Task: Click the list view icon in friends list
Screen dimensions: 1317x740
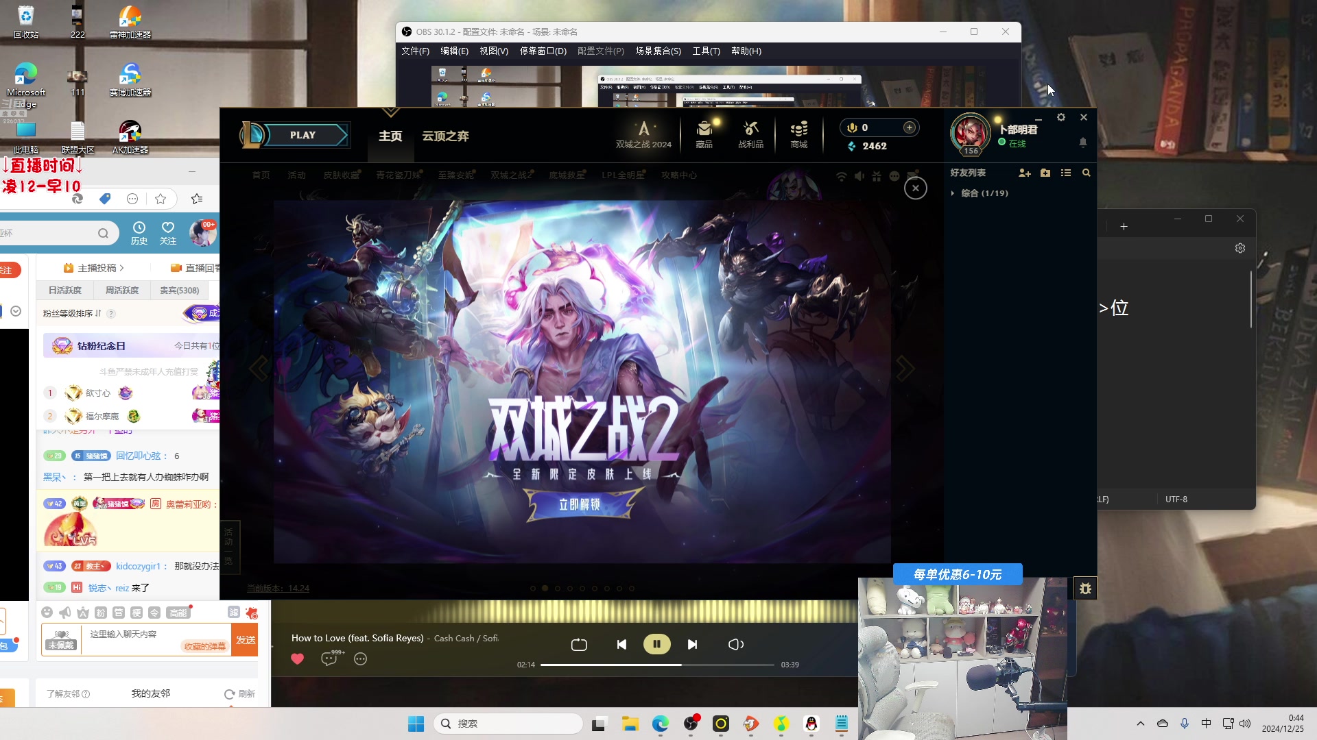Action: tap(1066, 173)
